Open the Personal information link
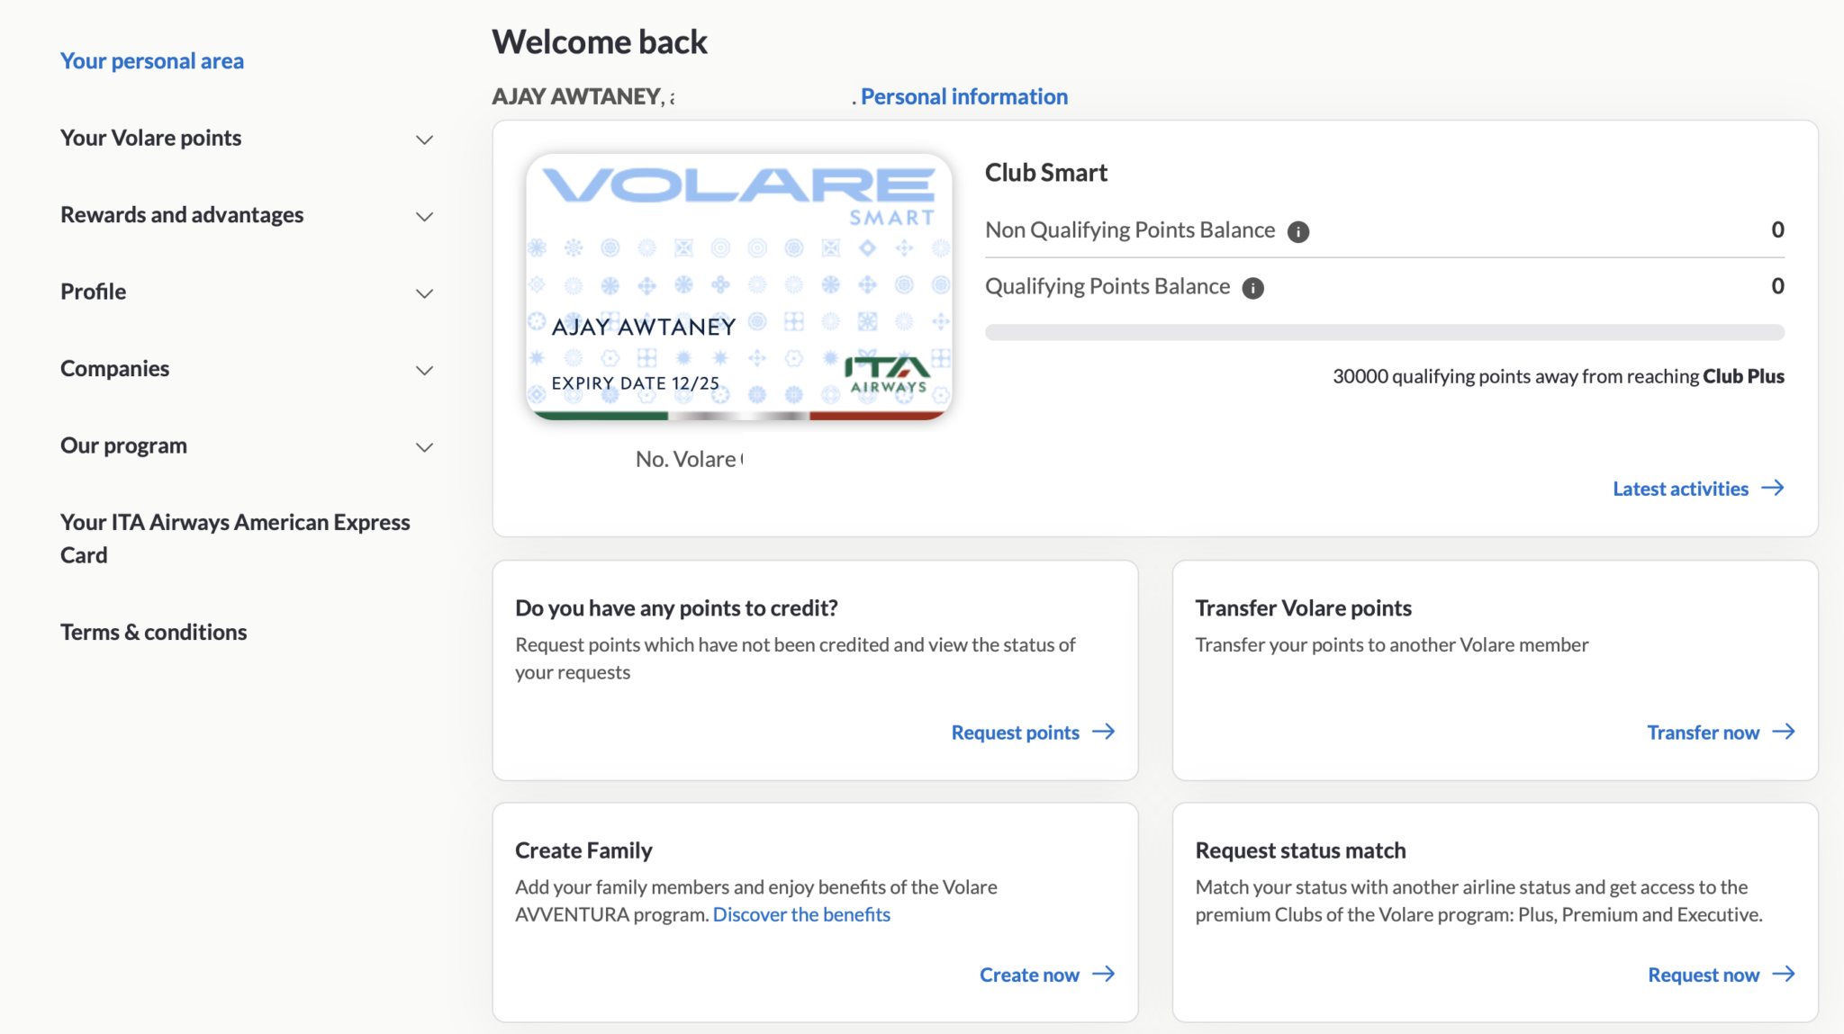Screen dimensions: 1844x1034 (963, 96)
